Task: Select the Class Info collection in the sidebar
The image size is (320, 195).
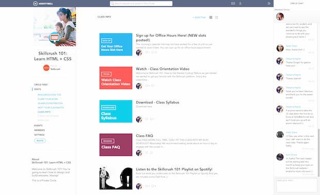Action: pyautogui.click(x=44, y=112)
